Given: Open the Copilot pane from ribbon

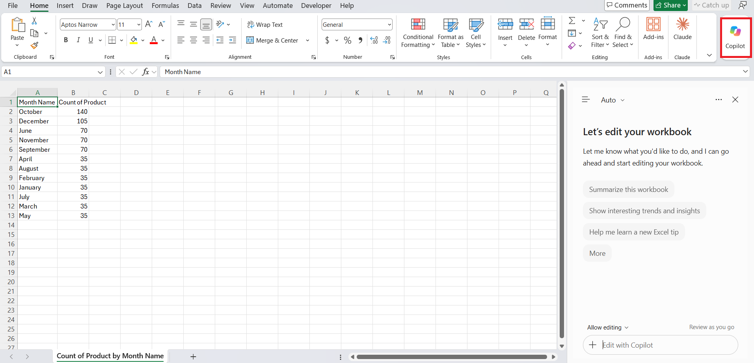Looking at the screenshot, I should click(735, 37).
